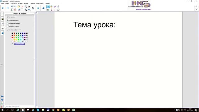Open the Tools menu
This screenshot has width=199, height=112.
coord(32,3)
